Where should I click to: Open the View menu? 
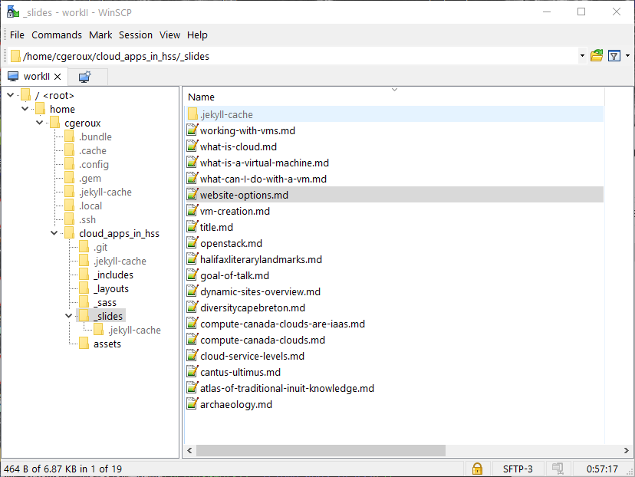[x=169, y=35]
